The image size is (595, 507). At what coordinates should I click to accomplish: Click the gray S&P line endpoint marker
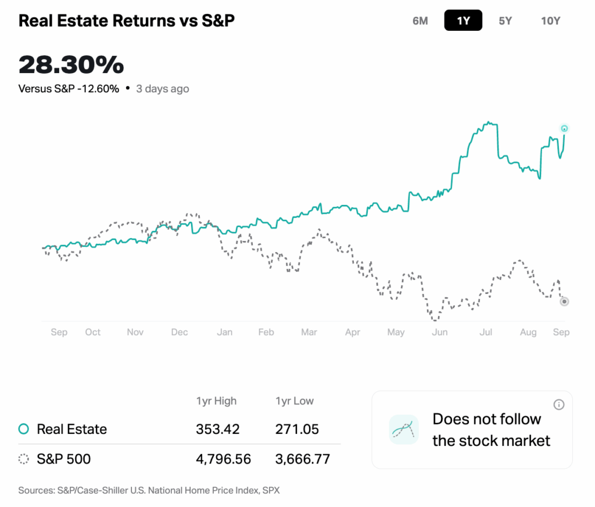click(x=564, y=301)
